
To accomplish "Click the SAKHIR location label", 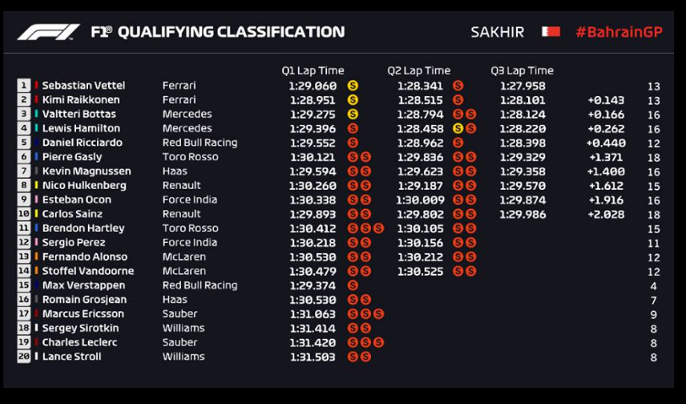I will click(x=498, y=32).
